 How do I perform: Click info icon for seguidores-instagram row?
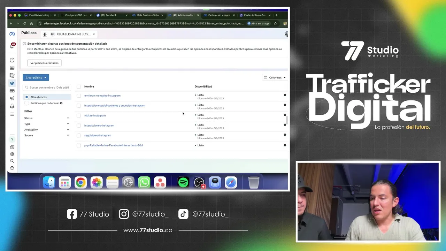pyautogui.click(x=285, y=135)
